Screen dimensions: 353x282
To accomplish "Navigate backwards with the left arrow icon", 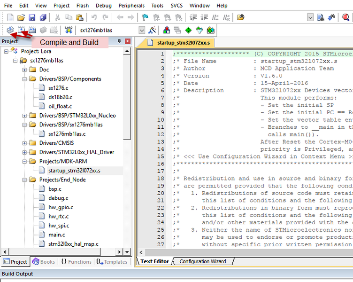I will point(120,17).
